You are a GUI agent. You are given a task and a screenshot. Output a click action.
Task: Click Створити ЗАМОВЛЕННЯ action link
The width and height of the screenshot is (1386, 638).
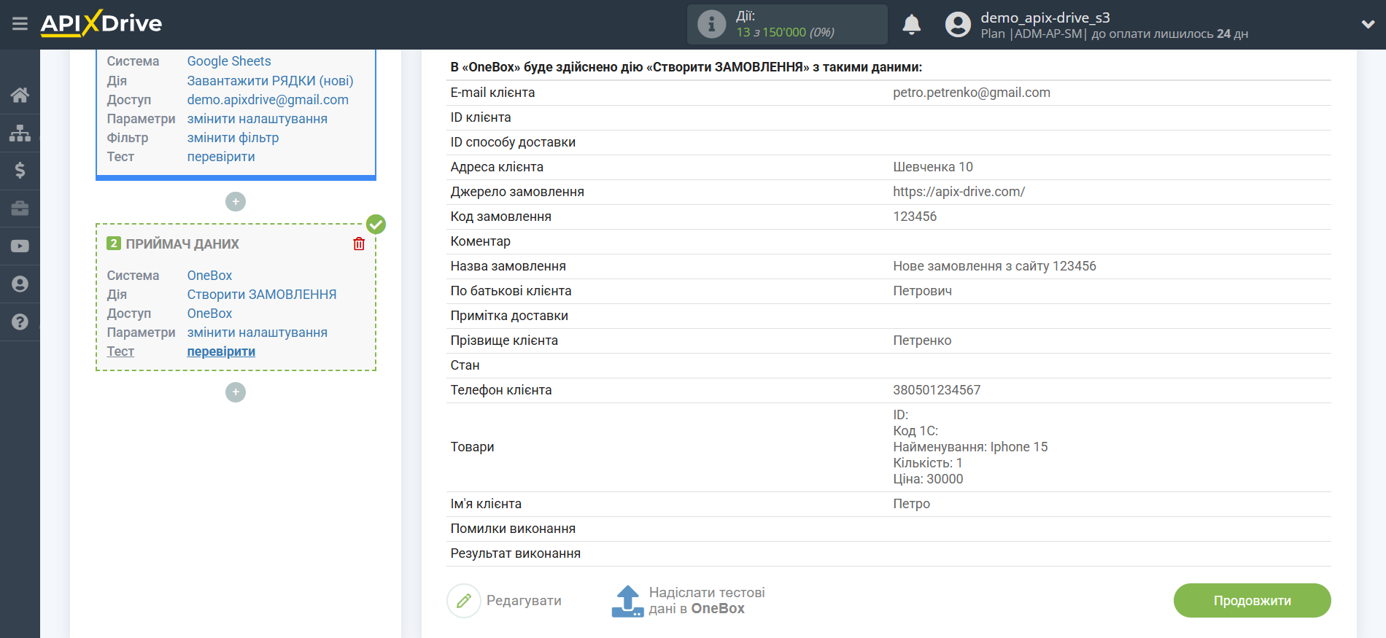pyautogui.click(x=262, y=295)
